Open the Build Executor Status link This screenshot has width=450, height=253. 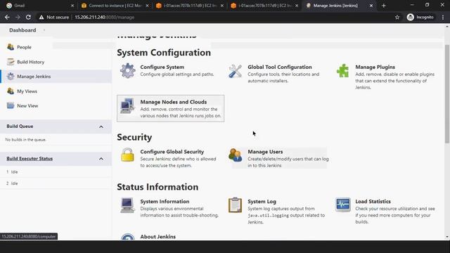point(30,159)
